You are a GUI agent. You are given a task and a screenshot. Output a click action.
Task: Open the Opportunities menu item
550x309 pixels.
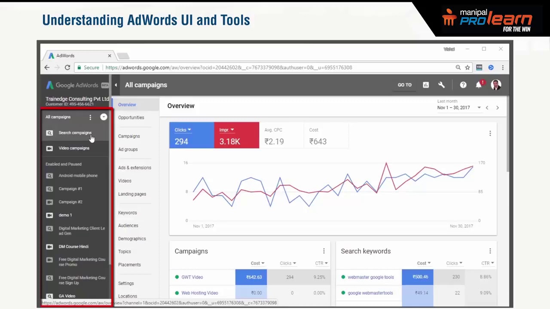[131, 118]
